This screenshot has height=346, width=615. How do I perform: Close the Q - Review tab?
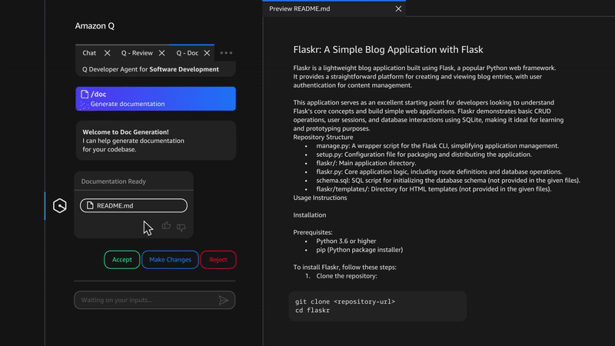[x=161, y=53]
